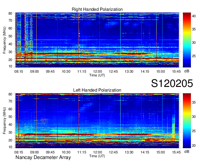Click 'Time (UT)' label under Right Handed plot
This screenshot has width=199, height=161.
coord(97,75)
